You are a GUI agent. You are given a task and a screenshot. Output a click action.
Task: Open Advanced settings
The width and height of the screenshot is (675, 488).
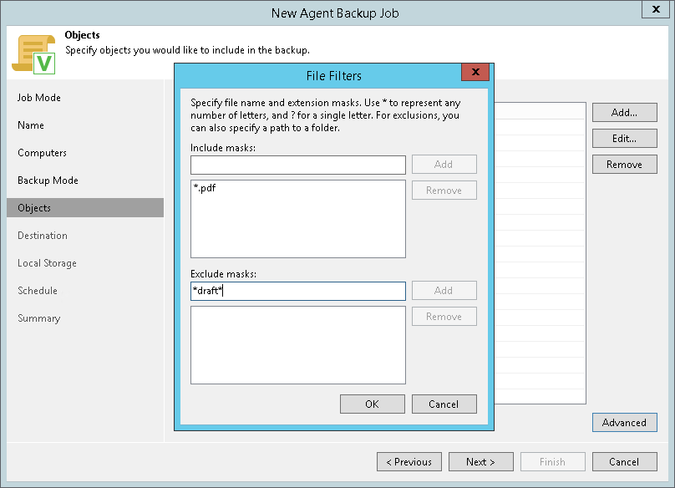(x=624, y=423)
